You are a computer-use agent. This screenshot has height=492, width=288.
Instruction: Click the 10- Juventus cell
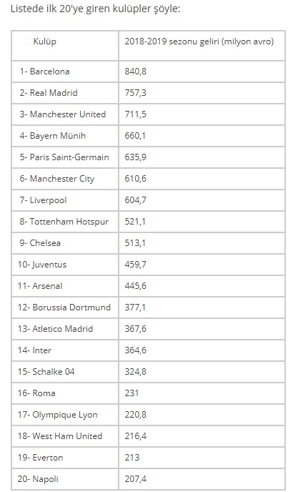click(65, 265)
